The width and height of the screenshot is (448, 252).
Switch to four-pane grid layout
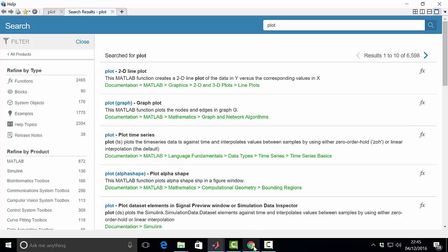(415, 12)
